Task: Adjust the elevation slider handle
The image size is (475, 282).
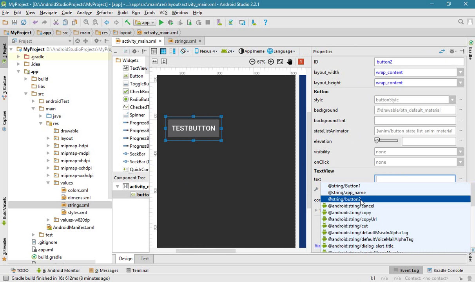Action: point(377,141)
